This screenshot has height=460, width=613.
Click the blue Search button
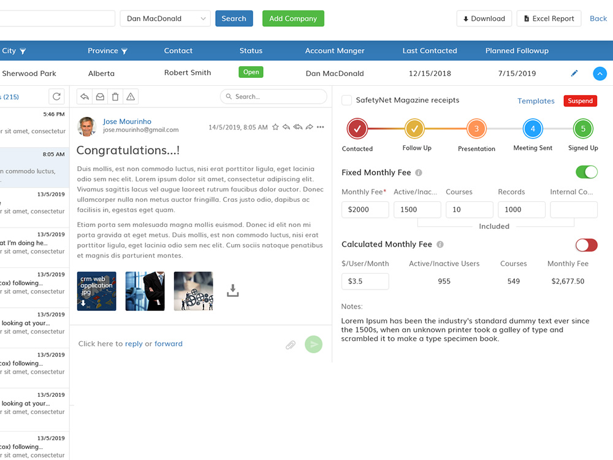pos(234,18)
